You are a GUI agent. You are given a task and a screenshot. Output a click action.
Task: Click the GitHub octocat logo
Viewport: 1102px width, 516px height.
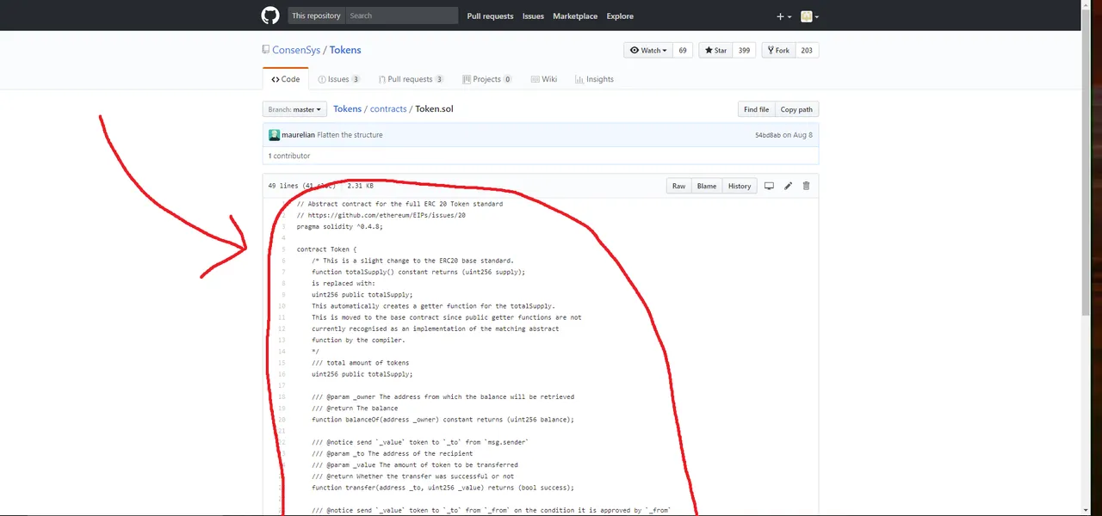coord(270,15)
